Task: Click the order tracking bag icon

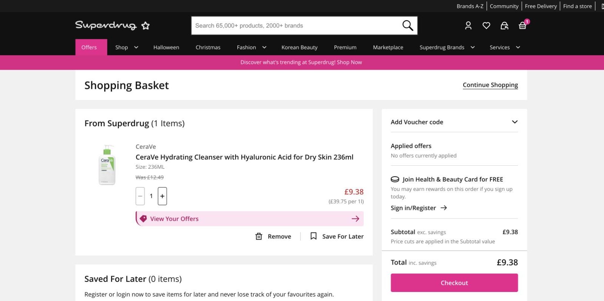Action: 504,26
